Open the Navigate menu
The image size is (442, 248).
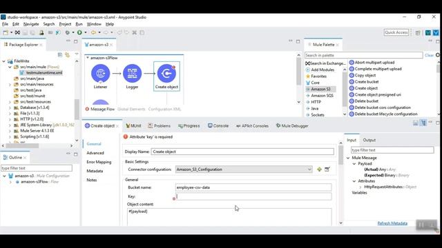pyautogui.click(x=31, y=24)
